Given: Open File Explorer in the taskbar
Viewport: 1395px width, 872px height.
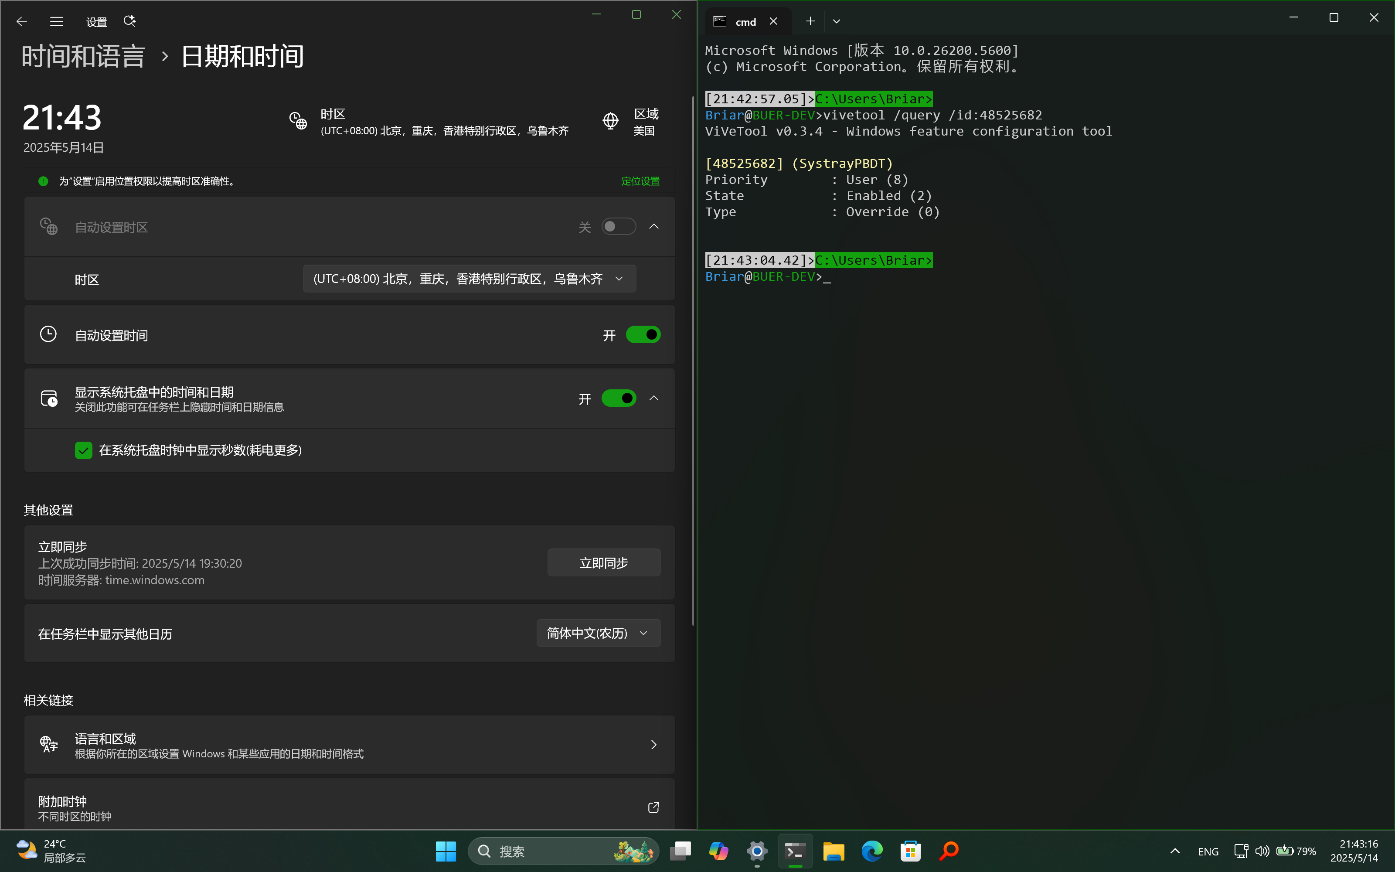Looking at the screenshot, I should pyautogui.click(x=833, y=851).
